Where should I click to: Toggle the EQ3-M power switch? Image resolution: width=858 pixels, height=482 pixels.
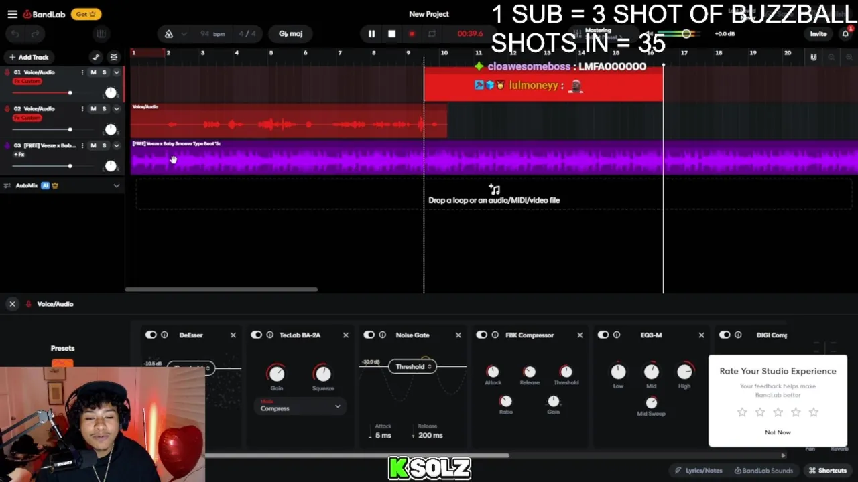coord(603,335)
